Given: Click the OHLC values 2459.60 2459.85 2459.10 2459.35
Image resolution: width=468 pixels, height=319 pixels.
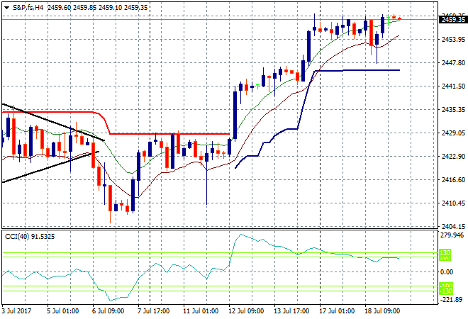Looking at the screenshot, I should (x=97, y=8).
